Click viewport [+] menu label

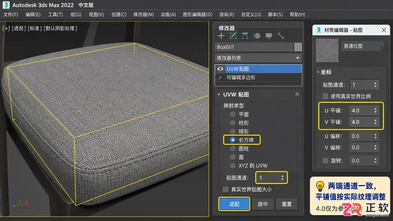pyautogui.click(x=6, y=28)
